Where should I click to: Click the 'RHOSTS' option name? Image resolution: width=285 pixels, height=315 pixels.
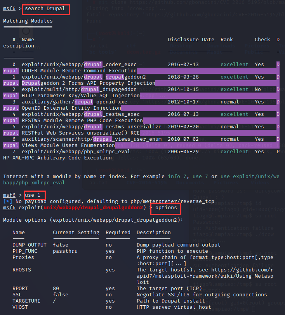(x=22, y=270)
